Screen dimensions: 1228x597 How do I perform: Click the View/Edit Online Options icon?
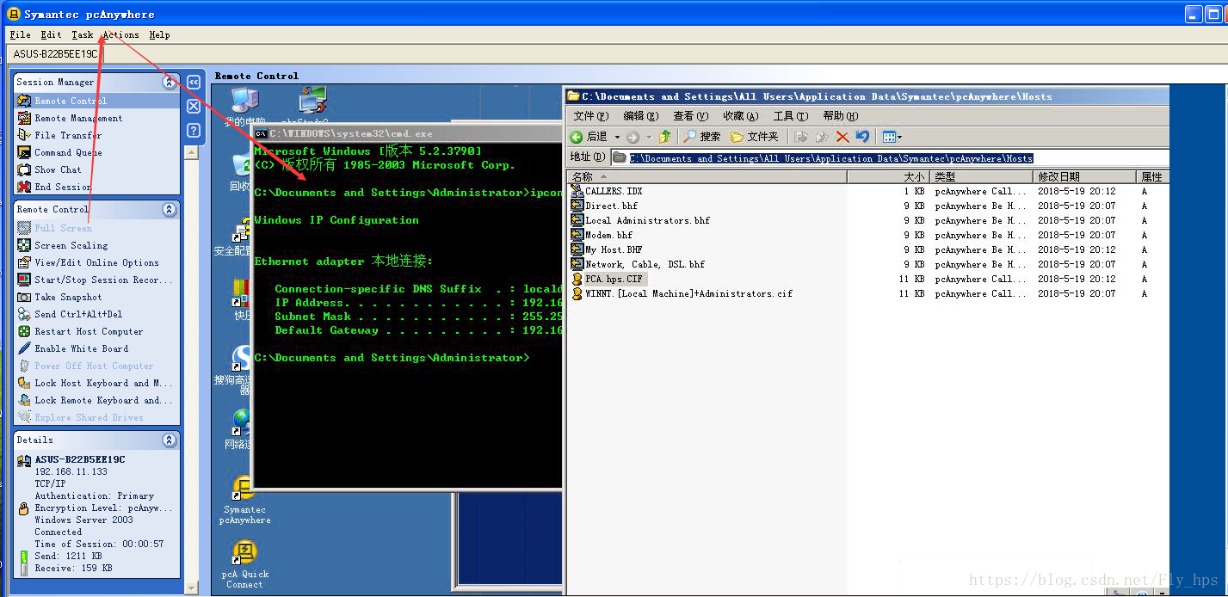[x=24, y=262]
